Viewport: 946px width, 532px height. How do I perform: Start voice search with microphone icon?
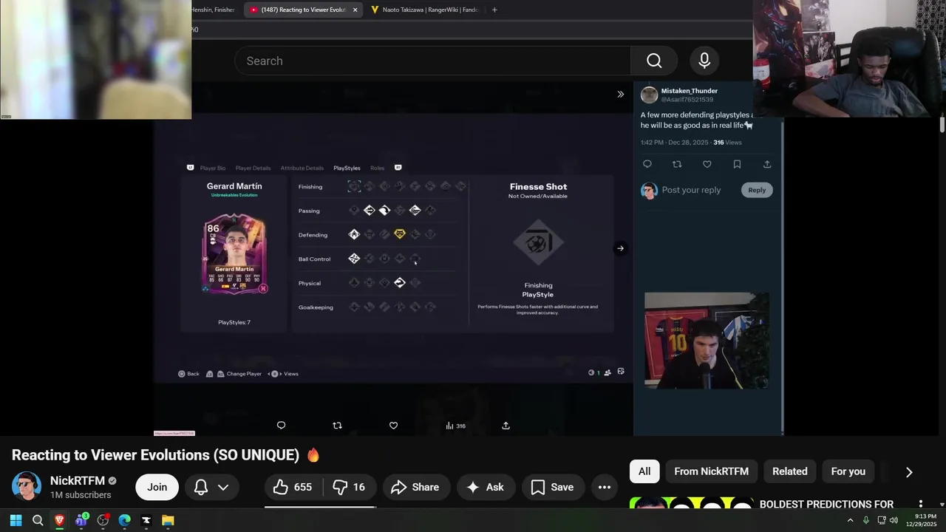(704, 61)
